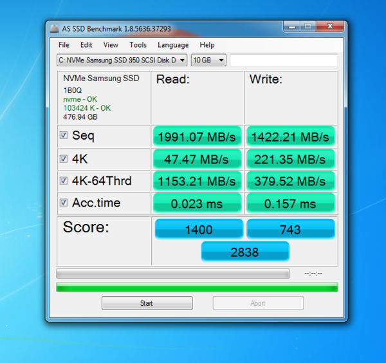
Task: Close the AS SSD Benchmark window
Action: (x=330, y=26)
